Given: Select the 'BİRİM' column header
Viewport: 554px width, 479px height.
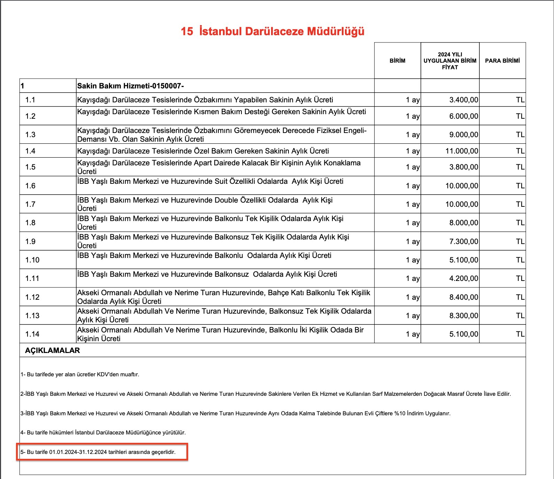Looking at the screenshot, I should click(398, 61).
